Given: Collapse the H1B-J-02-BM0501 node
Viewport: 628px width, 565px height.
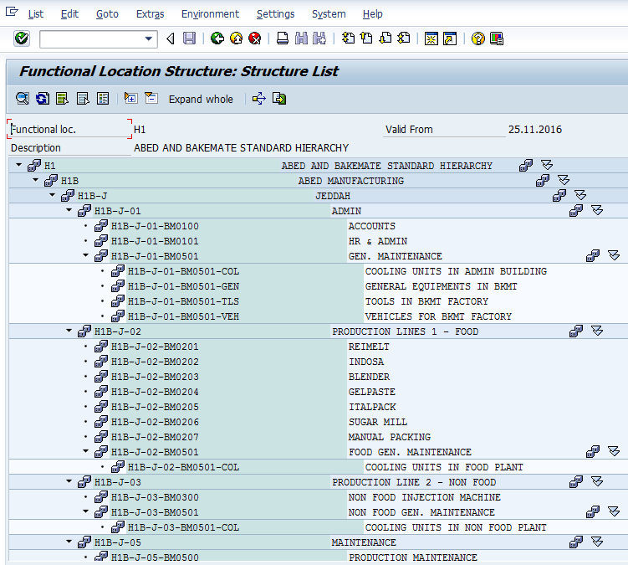Looking at the screenshot, I should click(85, 451).
